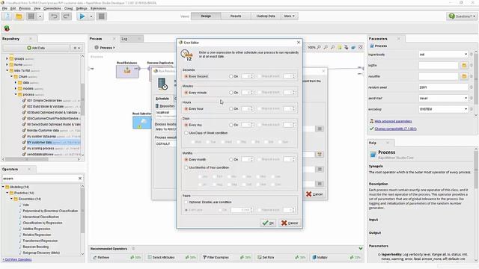
Task: Cancel the Cron Editor dialog
Action: (290, 223)
